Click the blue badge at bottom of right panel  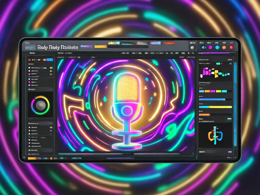click(230, 152)
